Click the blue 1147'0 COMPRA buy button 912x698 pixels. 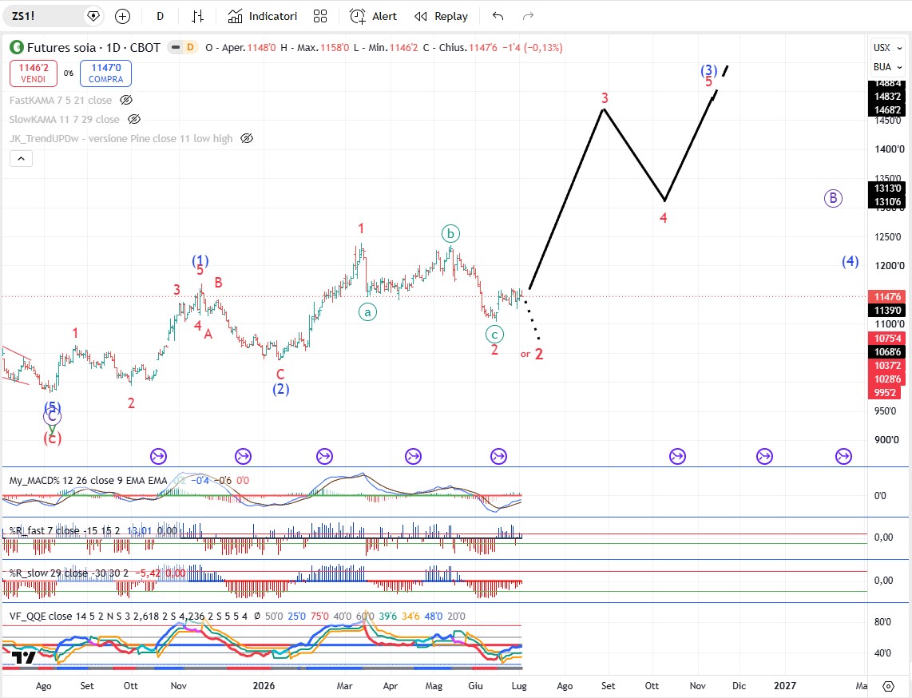(106, 73)
